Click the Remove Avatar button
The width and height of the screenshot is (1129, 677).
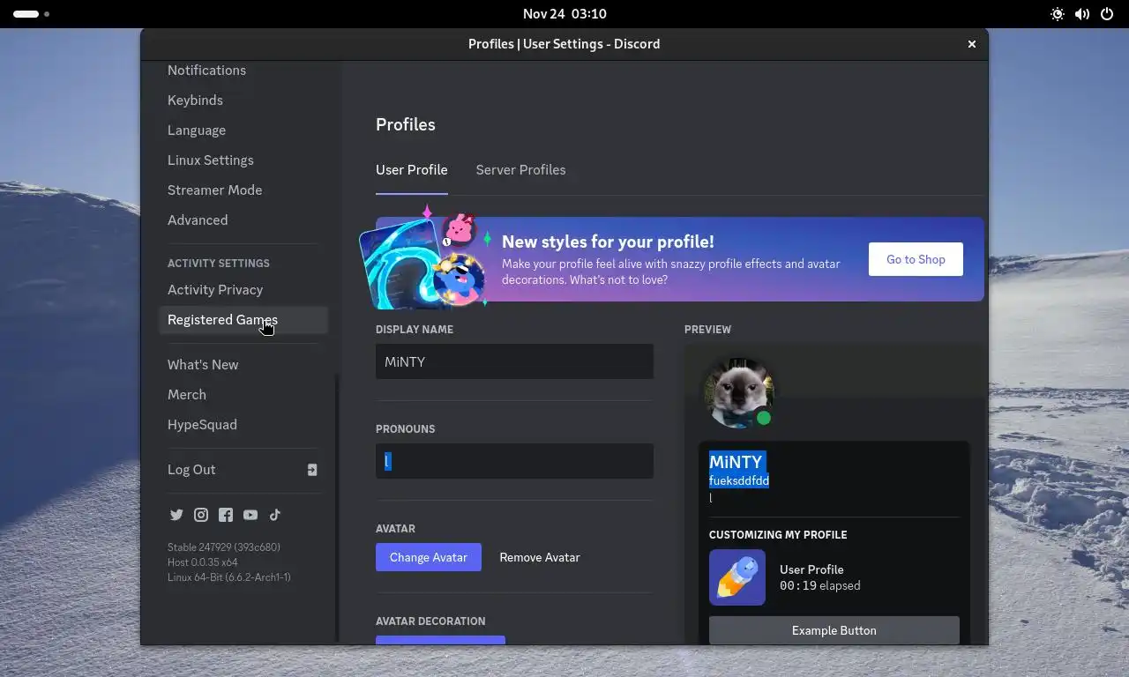pyautogui.click(x=540, y=557)
